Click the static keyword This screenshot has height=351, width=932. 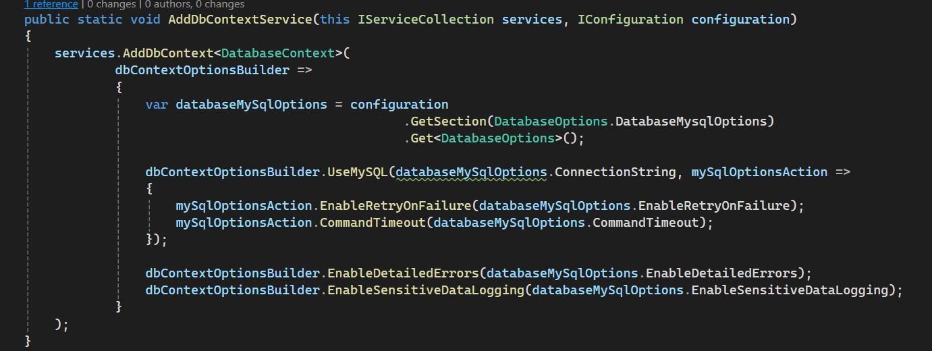[100, 19]
